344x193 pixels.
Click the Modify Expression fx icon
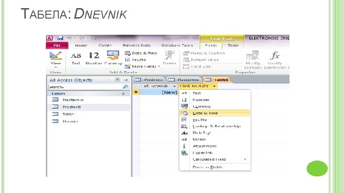click(x=275, y=56)
